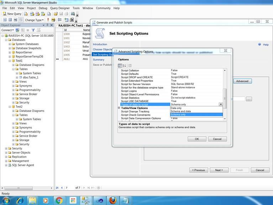Image resolution: width=273 pixels, height=205 pixels.
Task: Click Database Engine Query icon beside New Query
Action: point(26,14)
